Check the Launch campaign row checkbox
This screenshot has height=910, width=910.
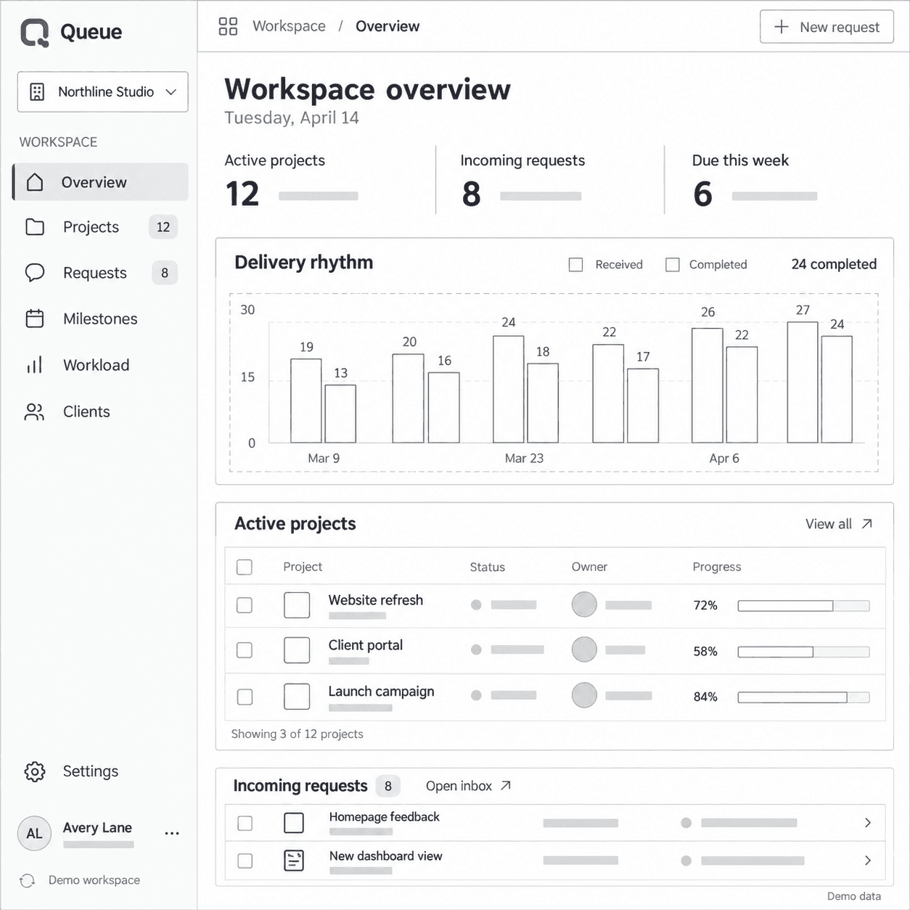tap(245, 697)
